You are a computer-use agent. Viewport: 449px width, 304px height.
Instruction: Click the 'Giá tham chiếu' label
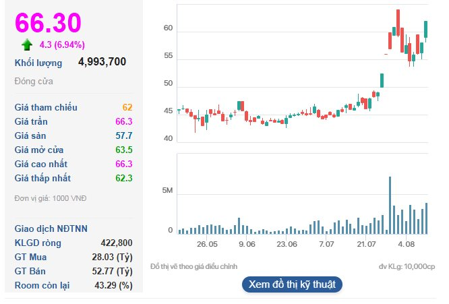click(x=46, y=107)
